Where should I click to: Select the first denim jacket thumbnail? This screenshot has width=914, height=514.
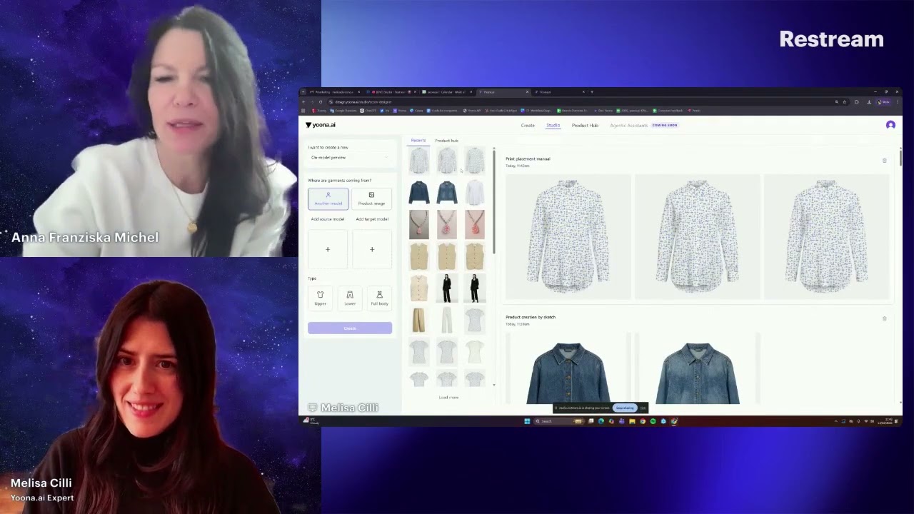click(419, 192)
